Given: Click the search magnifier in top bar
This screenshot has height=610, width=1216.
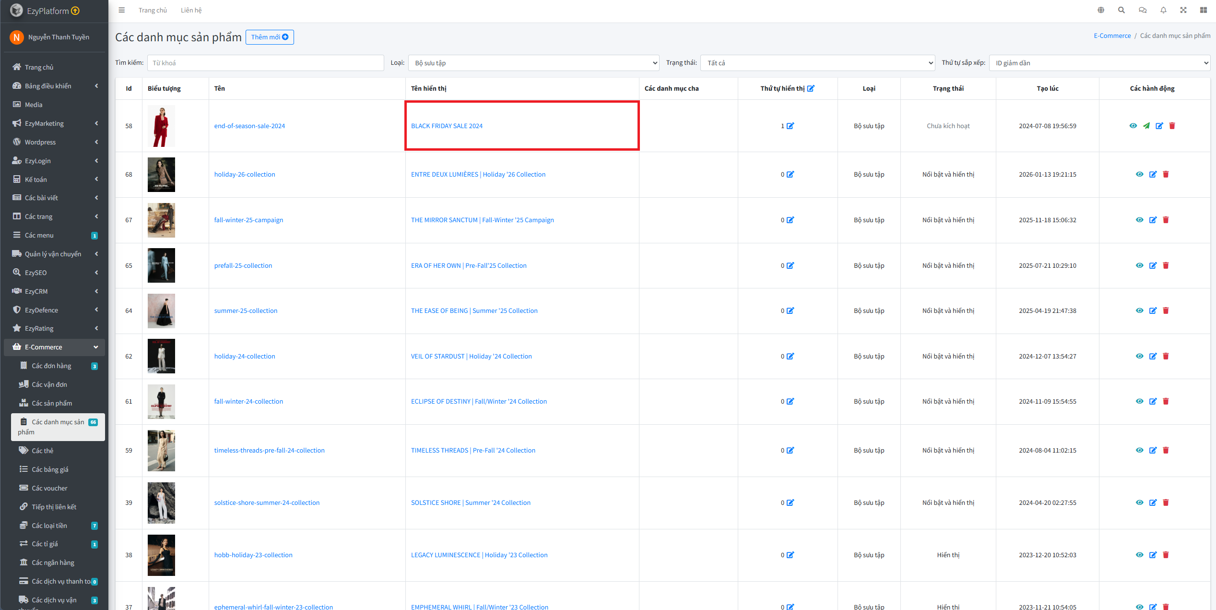Looking at the screenshot, I should [x=1122, y=10].
